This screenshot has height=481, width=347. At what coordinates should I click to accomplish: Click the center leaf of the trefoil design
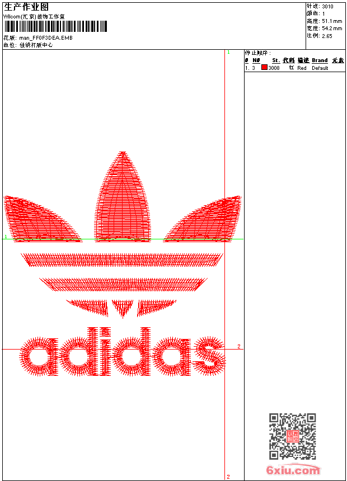pos(123,197)
